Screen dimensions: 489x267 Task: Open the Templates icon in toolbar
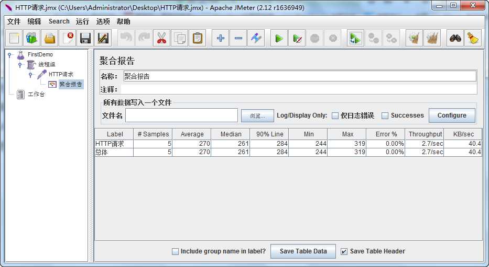32,38
